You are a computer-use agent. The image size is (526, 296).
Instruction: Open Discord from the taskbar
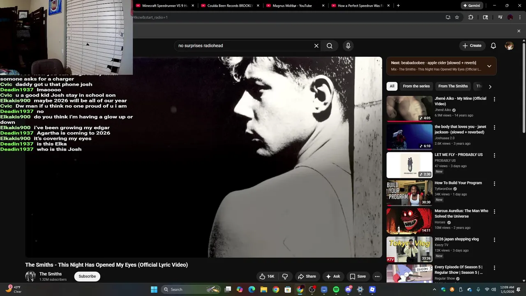click(x=348, y=289)
